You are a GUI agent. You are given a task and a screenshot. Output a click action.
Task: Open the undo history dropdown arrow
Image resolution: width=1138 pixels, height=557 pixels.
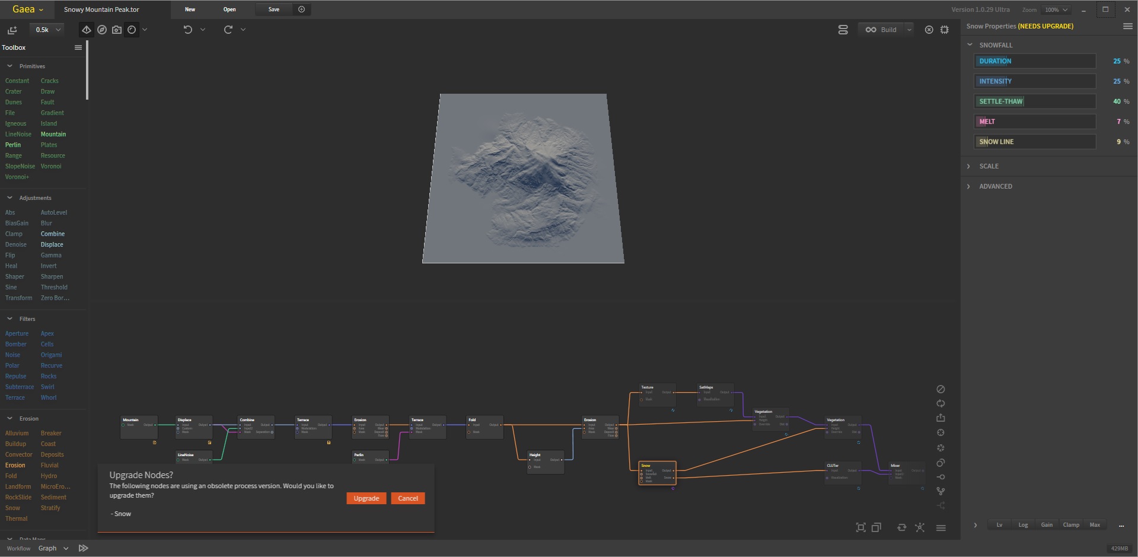click(203, 30)
